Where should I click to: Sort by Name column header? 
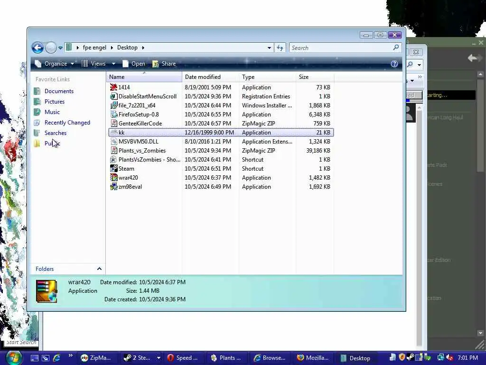tap(144, 77)
